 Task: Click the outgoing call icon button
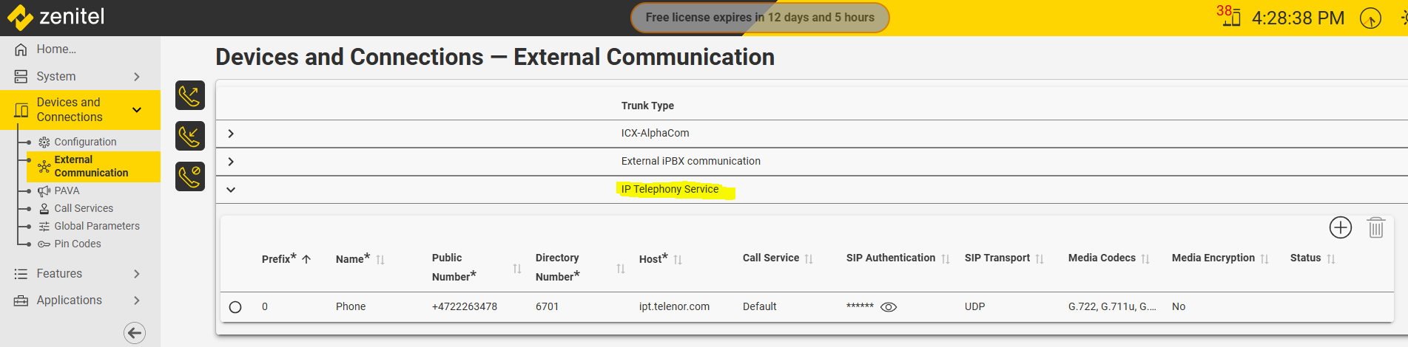pyautogui.click(x=190, y=95)
